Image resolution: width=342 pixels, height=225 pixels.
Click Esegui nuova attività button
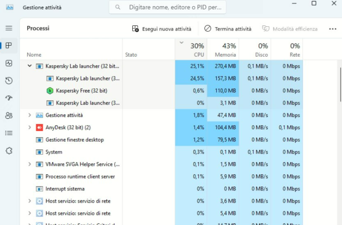coord(162,29)
